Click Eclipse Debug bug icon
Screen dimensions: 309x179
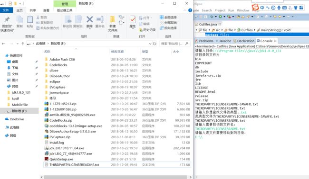pyautogui.click(x=212, y=17)
